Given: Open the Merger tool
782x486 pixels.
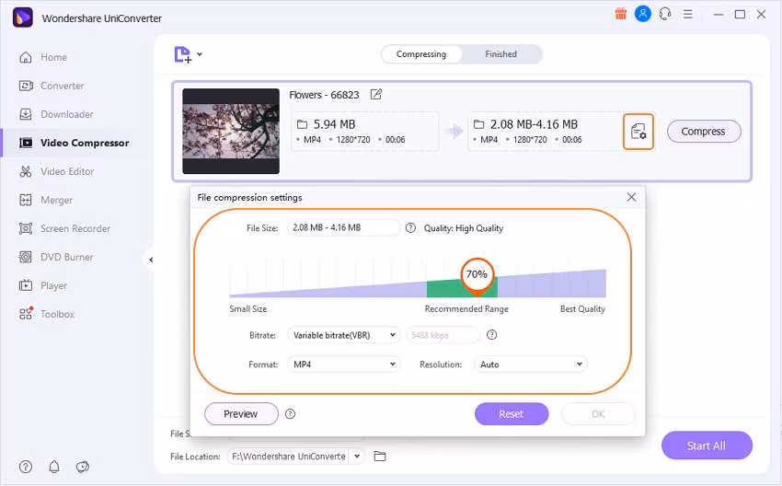Looking at the screenshot, I should pyautogui.click(x=46, y=200).
